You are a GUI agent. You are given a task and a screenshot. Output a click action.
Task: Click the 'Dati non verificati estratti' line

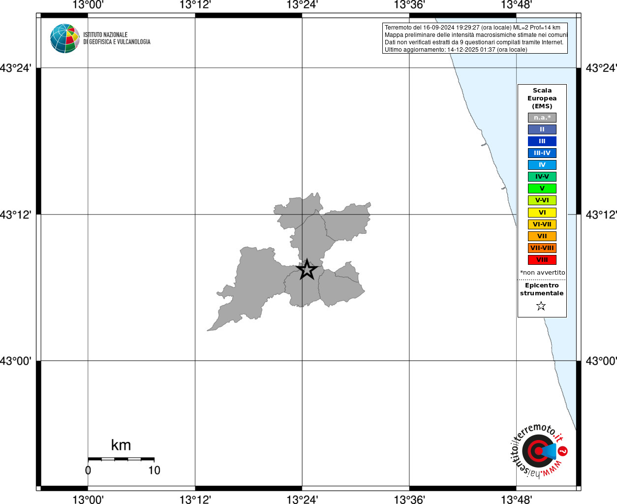474,42
